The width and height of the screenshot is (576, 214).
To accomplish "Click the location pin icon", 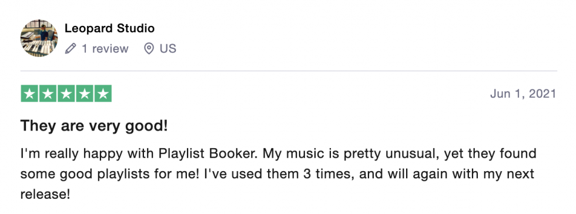I will pos(149,49).
